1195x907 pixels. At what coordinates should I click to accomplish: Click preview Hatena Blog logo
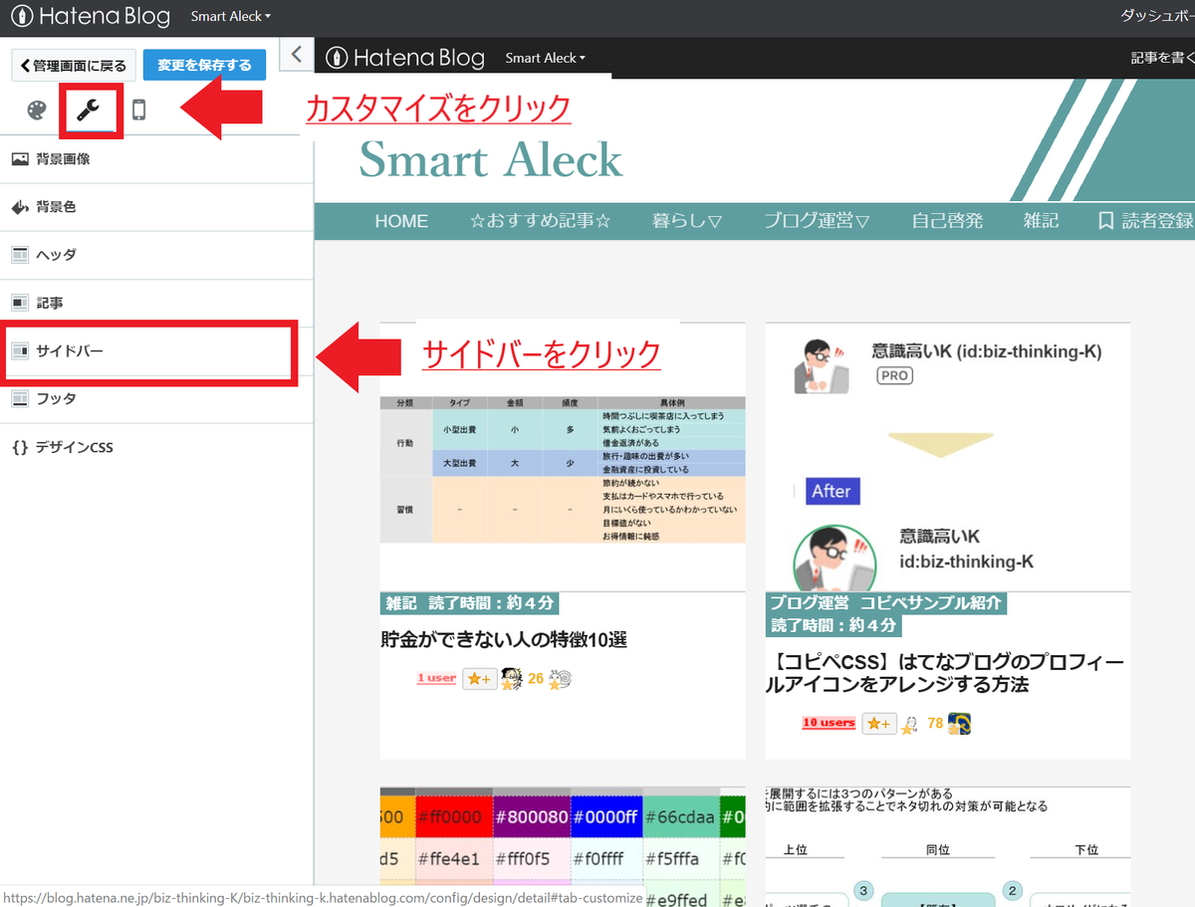(x=405, y=57)
